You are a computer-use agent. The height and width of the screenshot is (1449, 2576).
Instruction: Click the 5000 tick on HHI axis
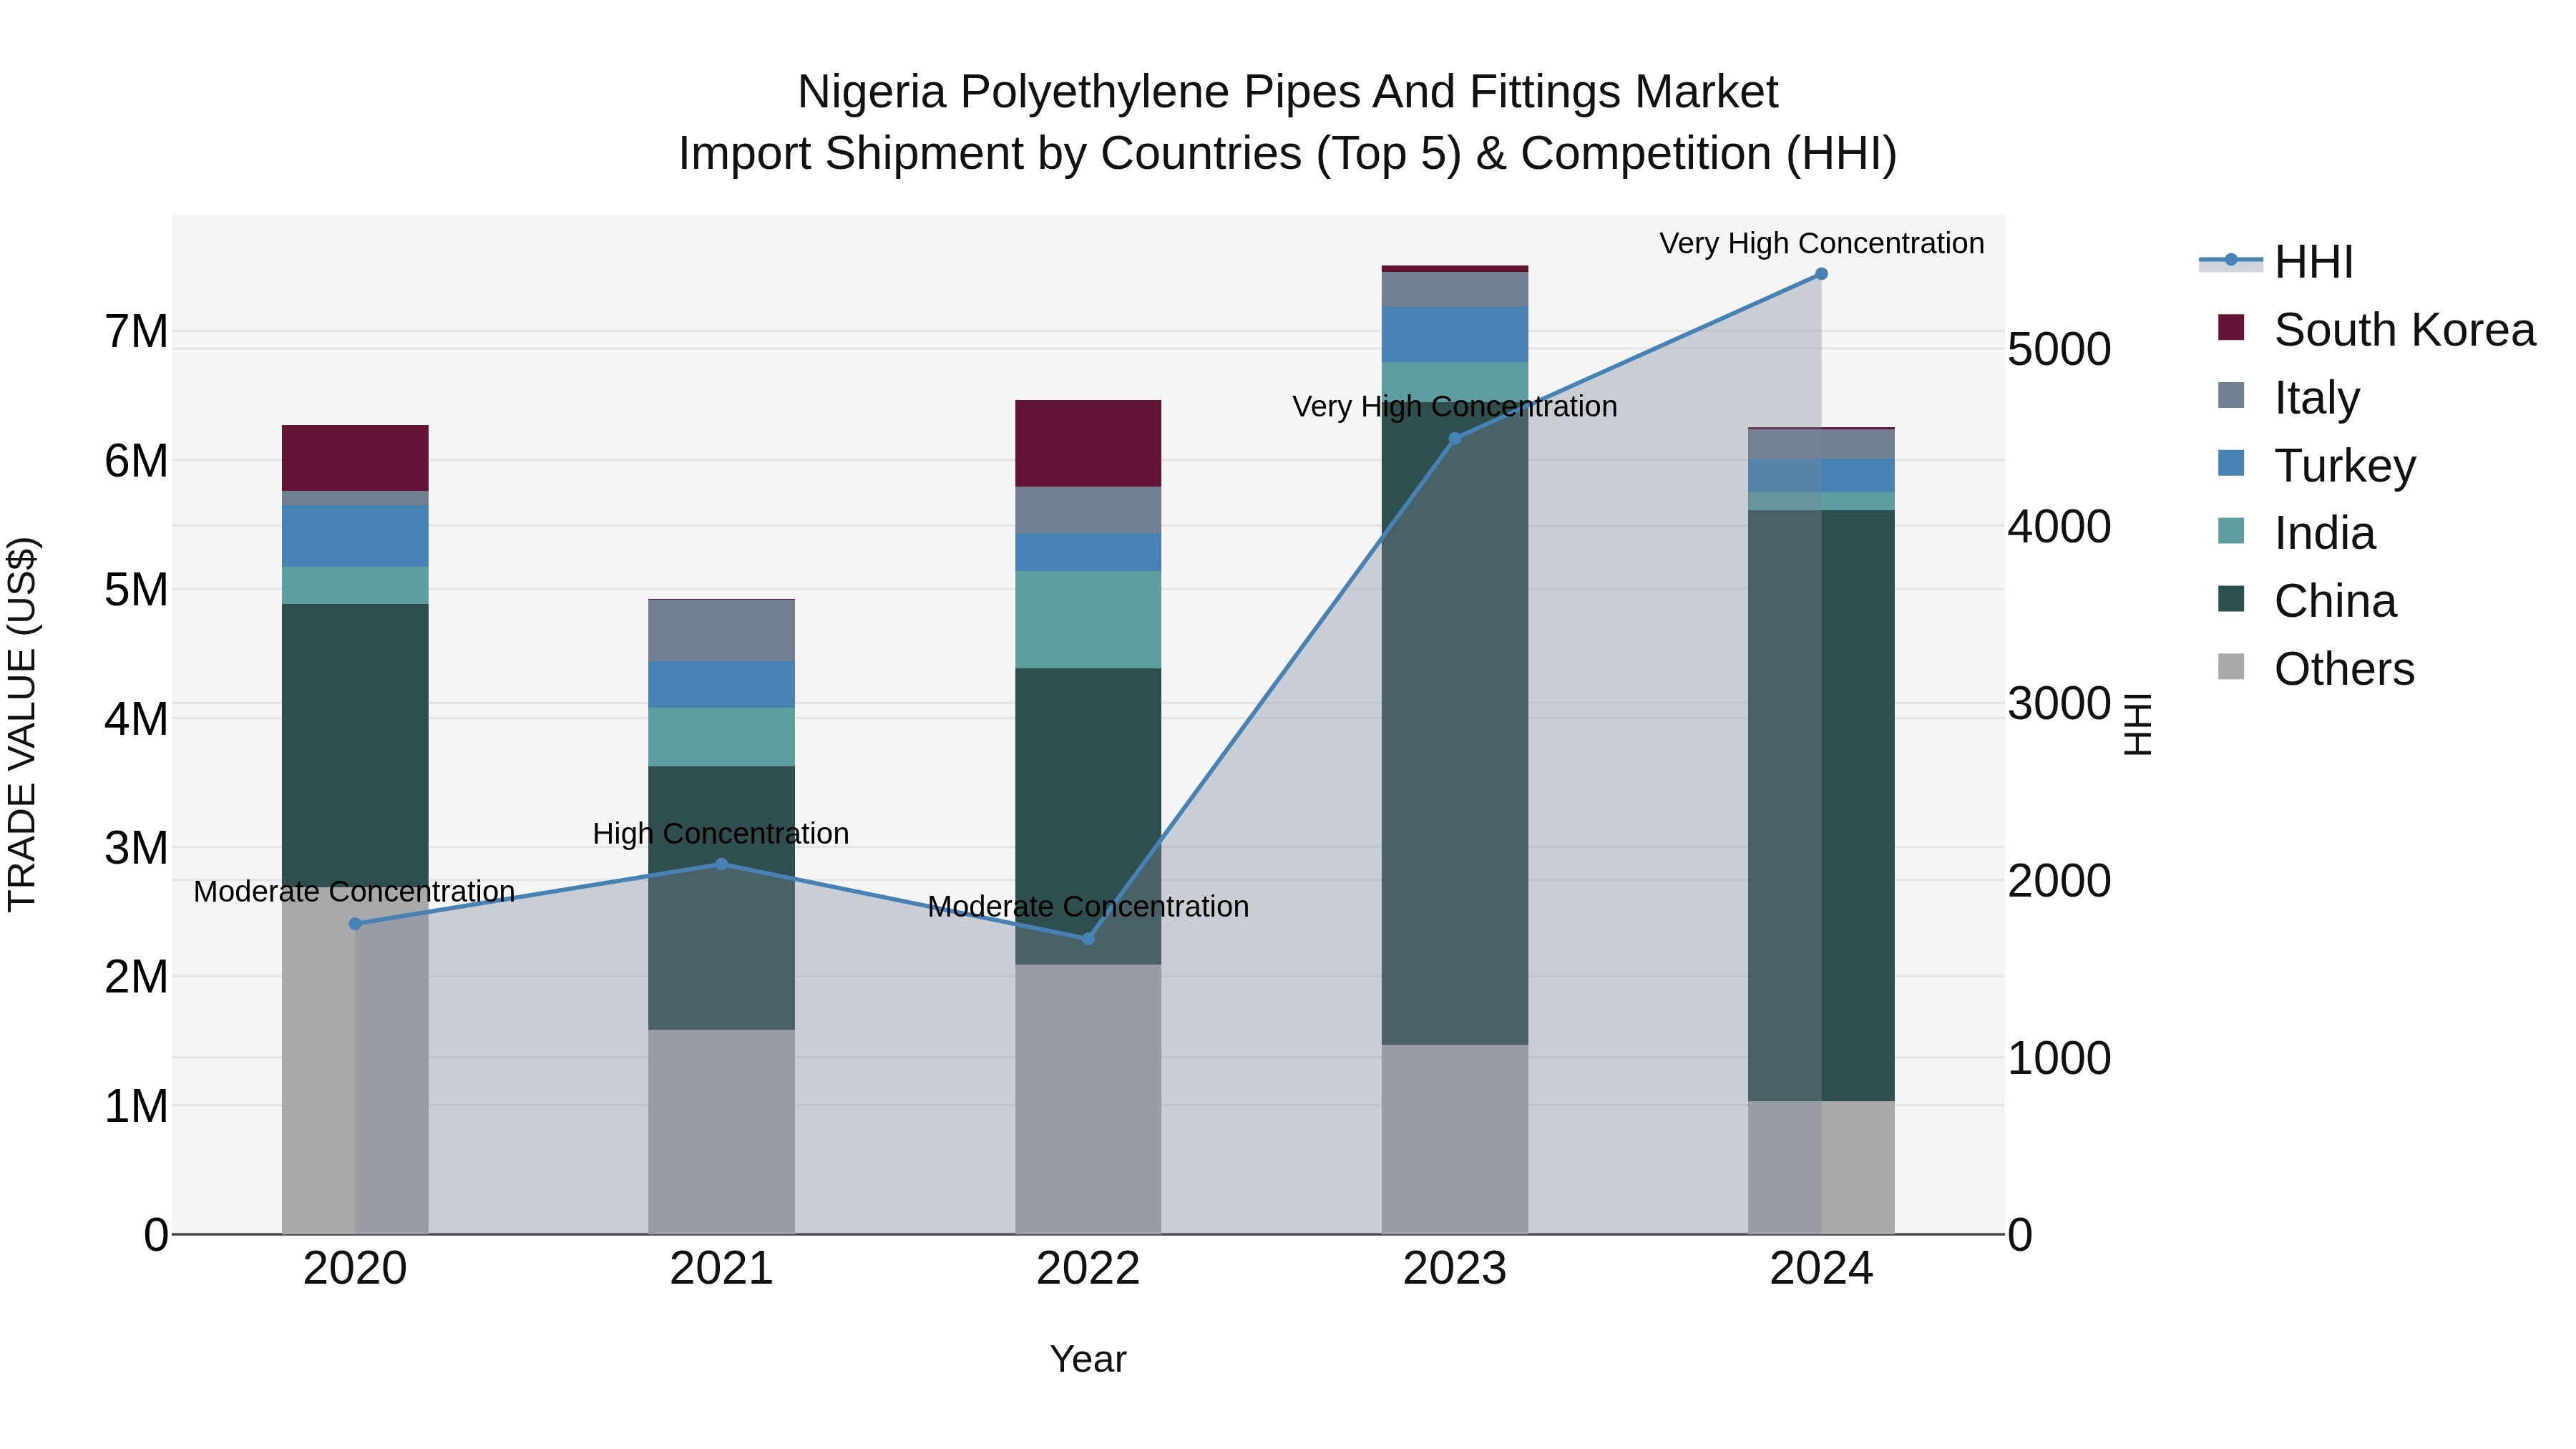click(x=2060, y=350)
